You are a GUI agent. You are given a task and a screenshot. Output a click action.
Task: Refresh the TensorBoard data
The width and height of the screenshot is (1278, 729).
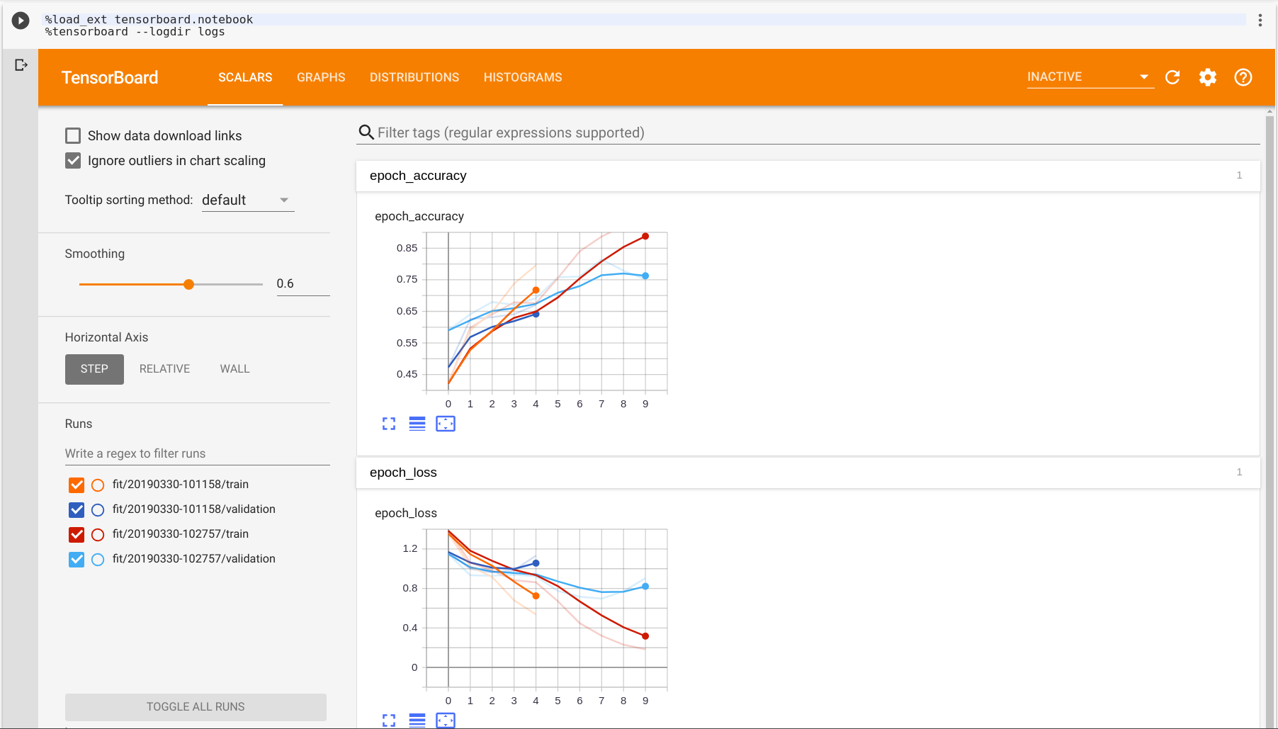(1172, 77)
